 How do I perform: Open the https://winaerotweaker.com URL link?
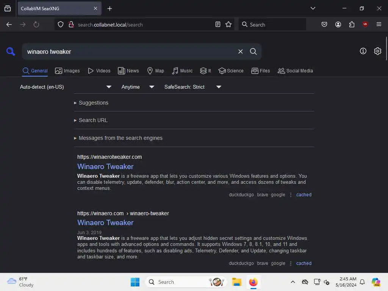click(110, 157)
